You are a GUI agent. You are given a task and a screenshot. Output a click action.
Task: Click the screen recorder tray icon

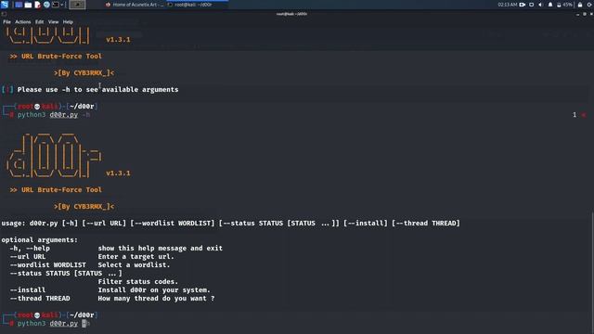click(523, 5)
